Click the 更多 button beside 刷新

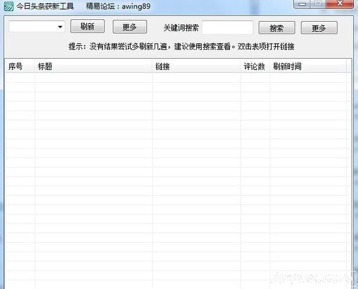coord(130,27)
